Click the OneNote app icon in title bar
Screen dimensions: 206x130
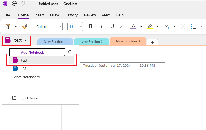click(x=5, y=4)
